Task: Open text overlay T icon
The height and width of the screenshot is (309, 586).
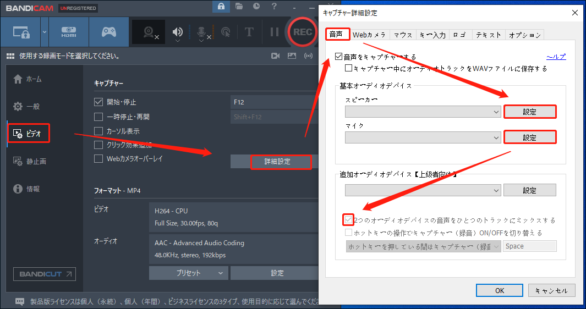Action: coord(249,32)
